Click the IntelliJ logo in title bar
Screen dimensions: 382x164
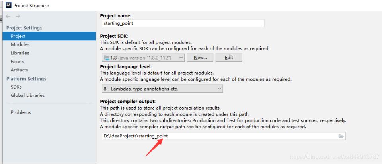pyautogui.click(x=8, y=5)
